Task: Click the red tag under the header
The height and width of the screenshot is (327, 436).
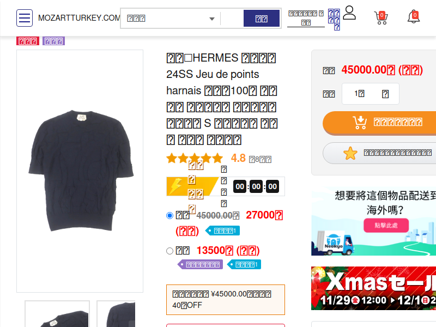Action: click(x=28, y=41)
